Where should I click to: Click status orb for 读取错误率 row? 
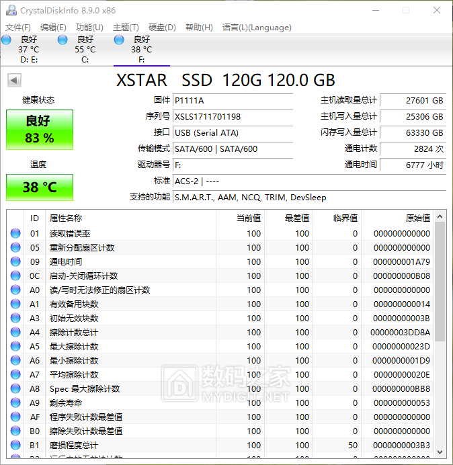15,234
